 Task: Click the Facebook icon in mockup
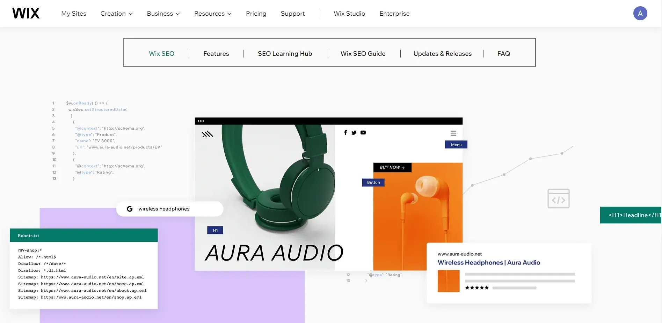345,132
